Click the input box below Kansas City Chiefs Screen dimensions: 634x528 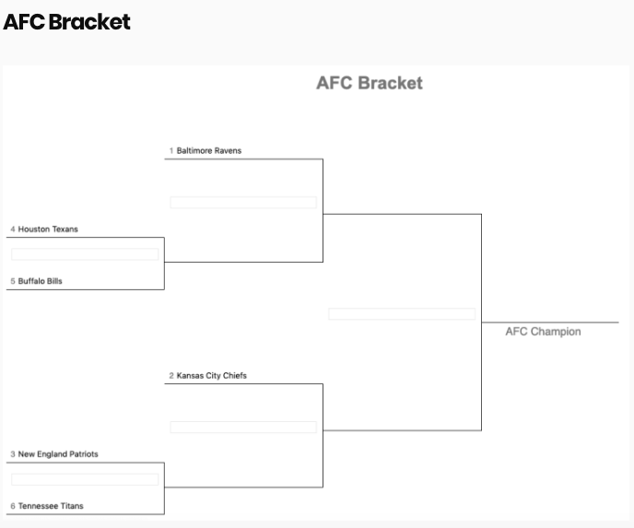[x=243, y=428]
